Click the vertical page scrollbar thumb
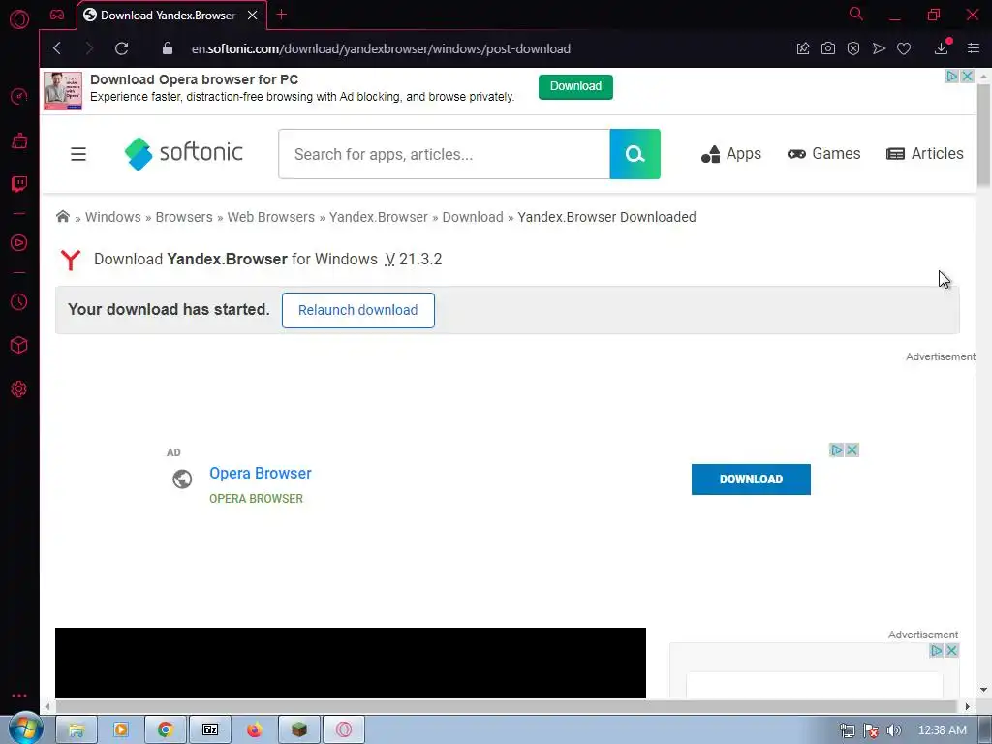 pyautogui.click(x=984, y=136)
